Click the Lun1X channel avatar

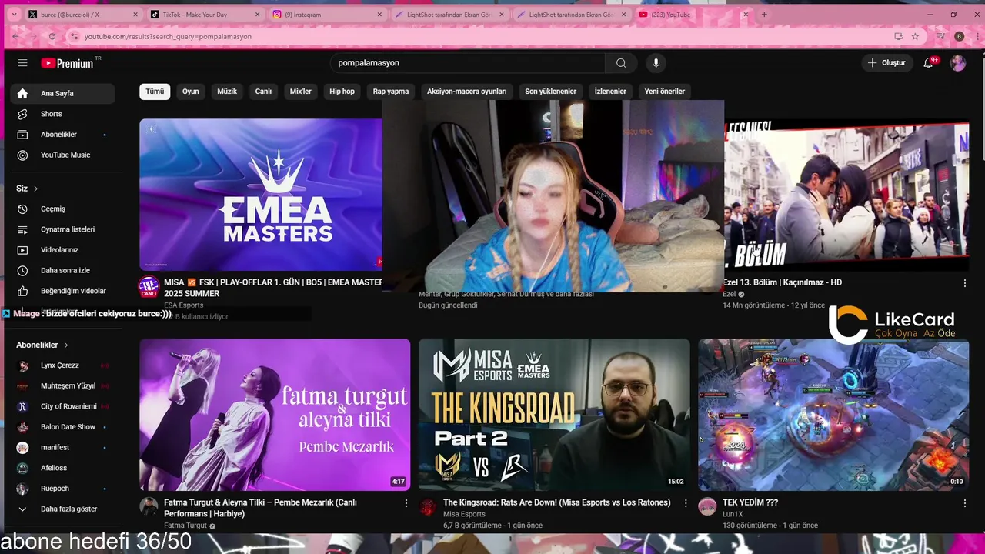point(707,507)
